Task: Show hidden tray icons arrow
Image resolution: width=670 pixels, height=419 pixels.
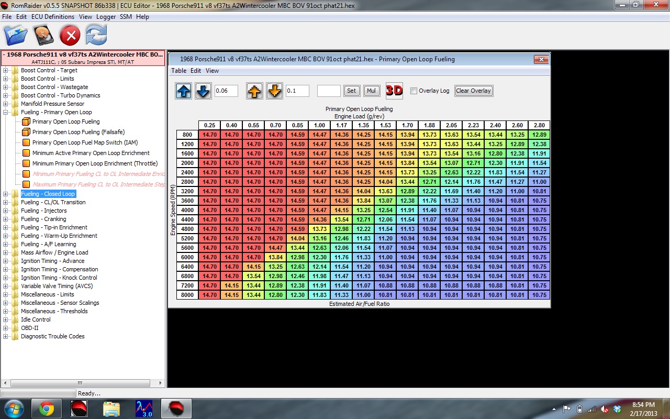Action: click(x=554, y=409)
